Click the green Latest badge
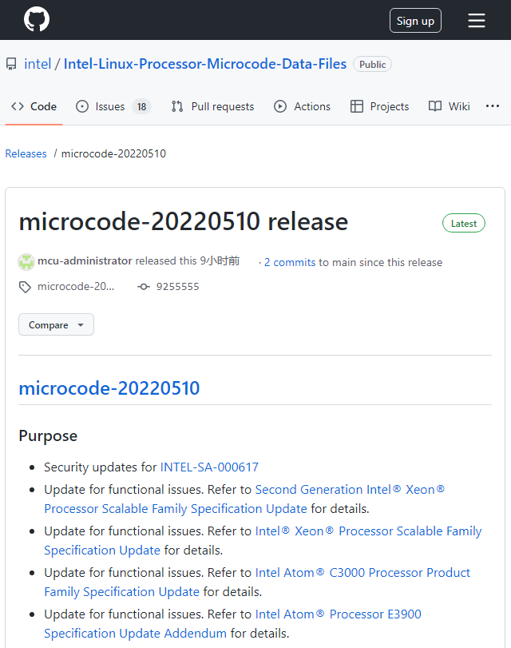Screen dimensions: 511x648 click(464, 223)
